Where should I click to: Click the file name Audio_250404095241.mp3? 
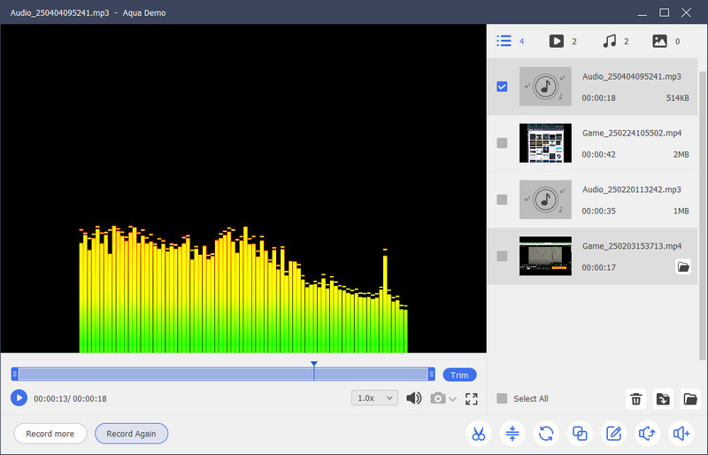(x=631, y=76)
